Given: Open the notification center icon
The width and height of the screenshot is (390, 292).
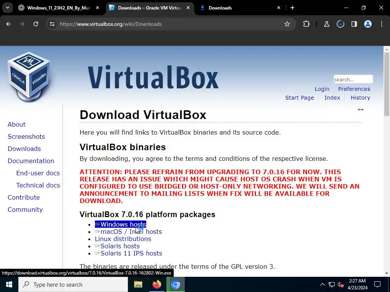Looking at the screenshot, I should pos(377,284).
